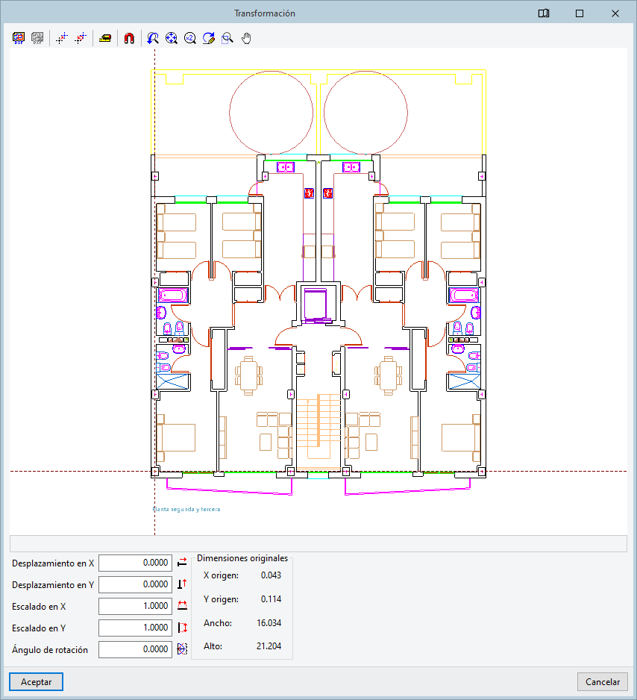This screenshot has width=637, height=700.
Task: Open the help book icon in the title bar
Action: [x=543, y=13]
